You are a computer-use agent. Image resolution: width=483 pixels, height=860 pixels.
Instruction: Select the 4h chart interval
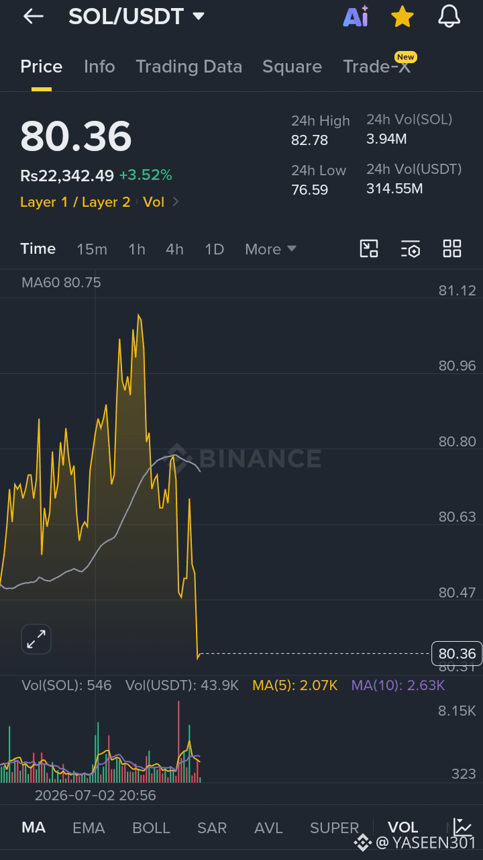[x=174, y=249]
